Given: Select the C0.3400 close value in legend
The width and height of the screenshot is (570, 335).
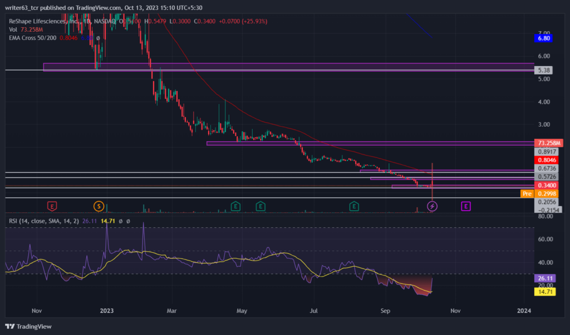Looking at the screenshot, I should [x=205, y=22].
